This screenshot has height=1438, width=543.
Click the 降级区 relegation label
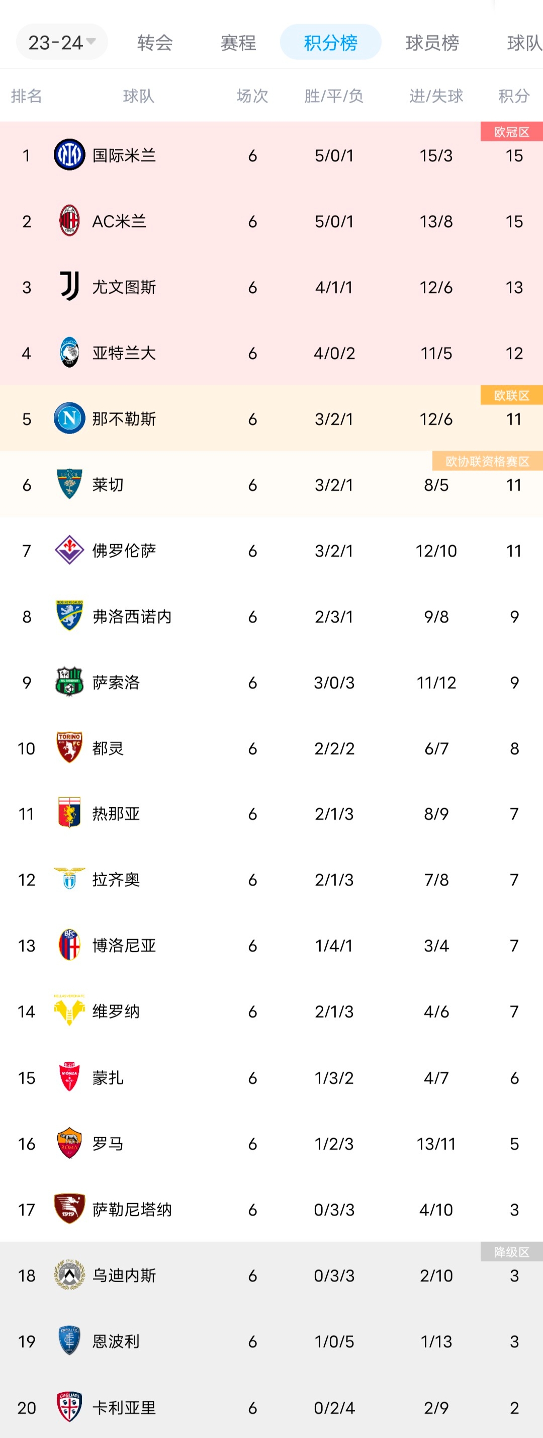[x=511, y=1252]
